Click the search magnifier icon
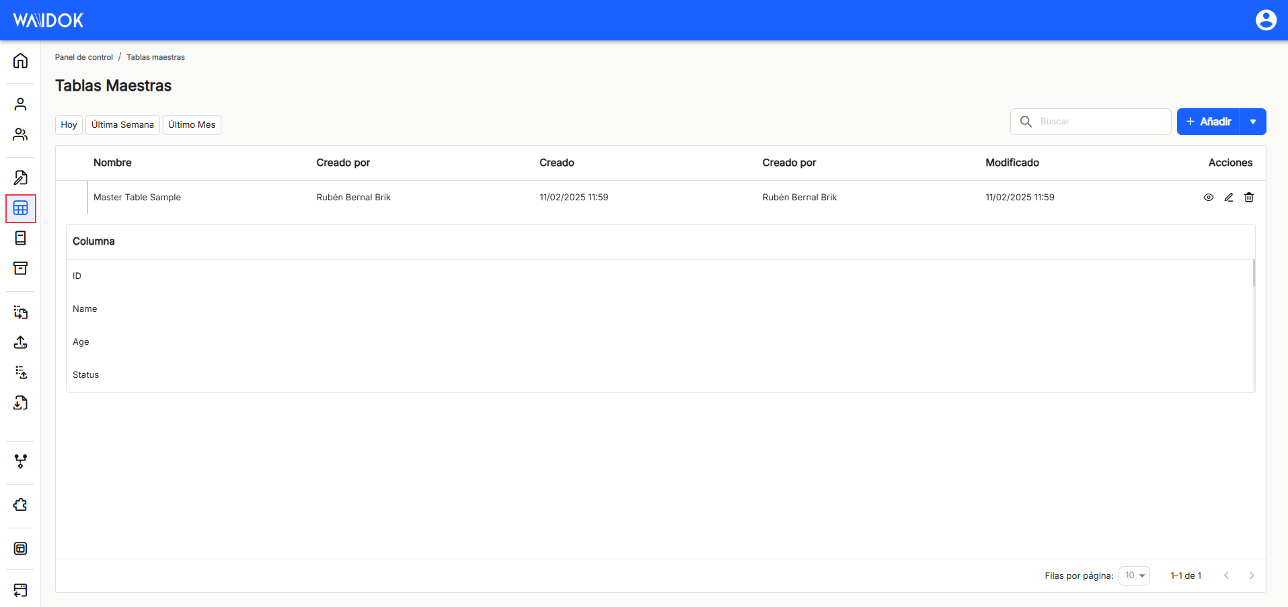 coord(1026,122)
